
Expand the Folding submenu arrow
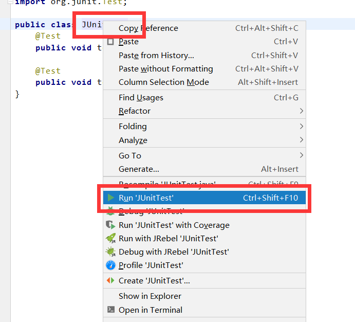[x=302, y=127]
